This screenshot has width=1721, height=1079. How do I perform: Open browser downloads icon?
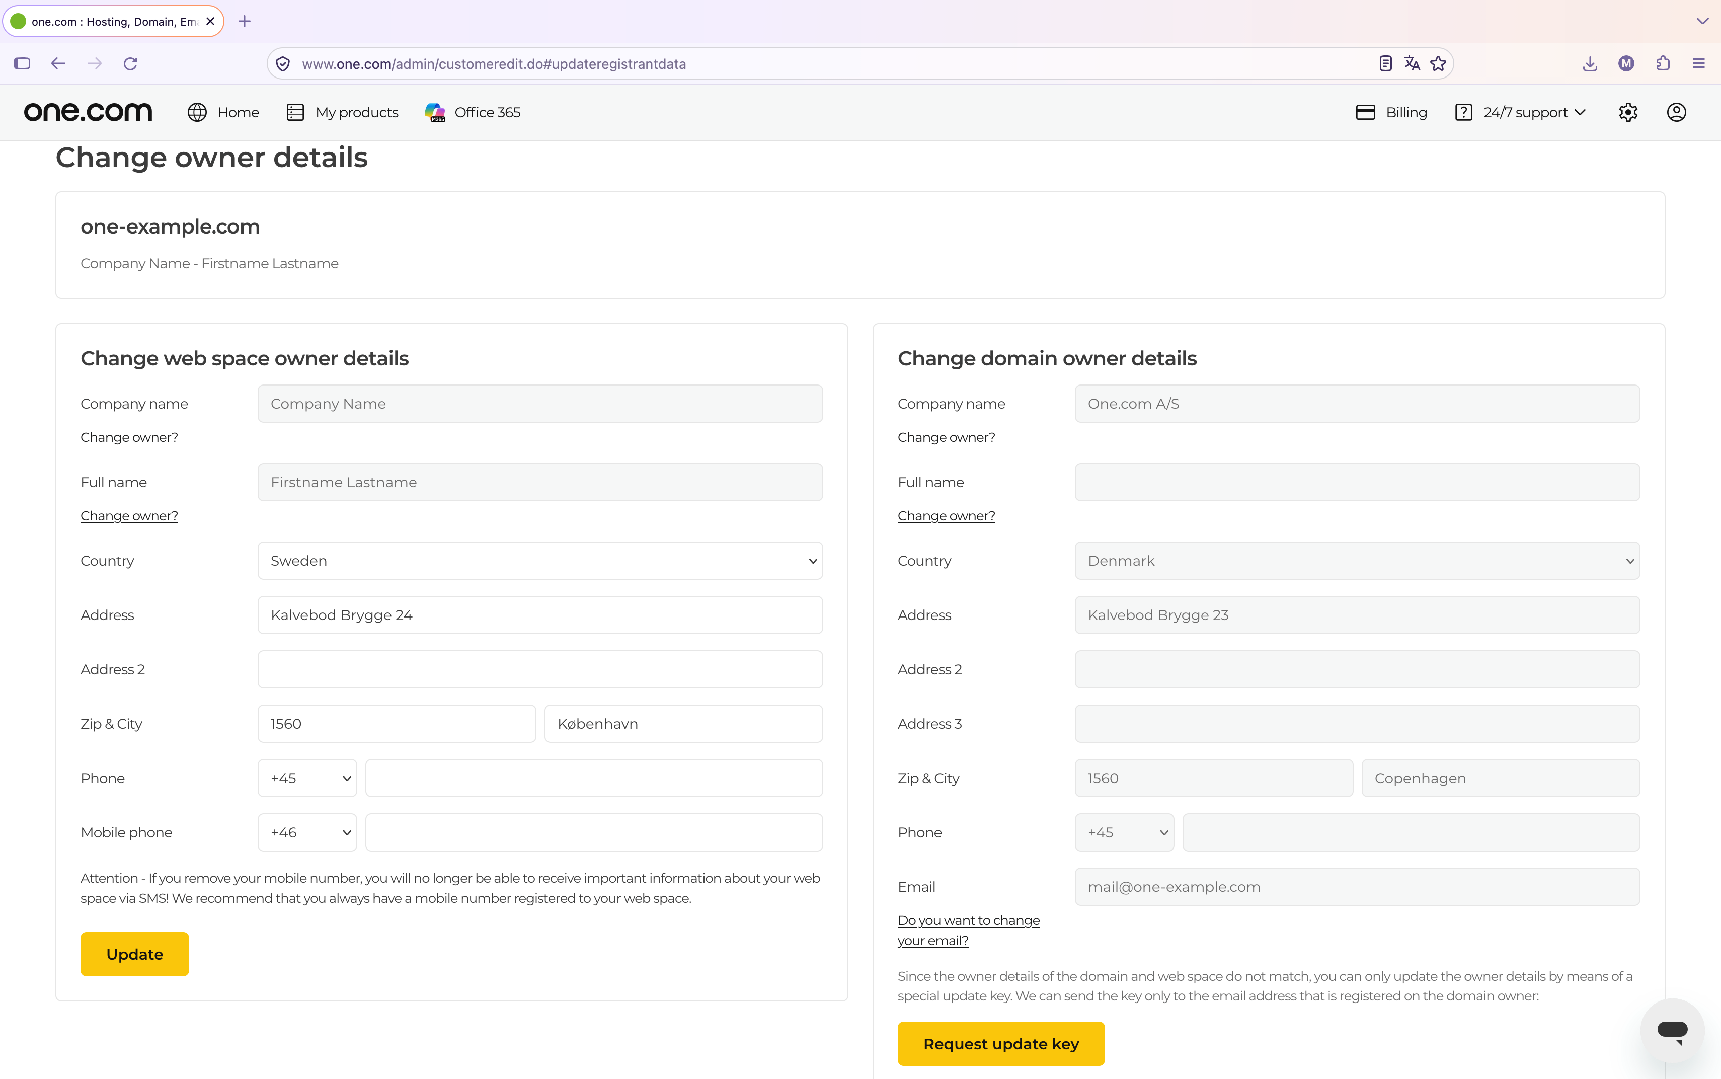1590,63
